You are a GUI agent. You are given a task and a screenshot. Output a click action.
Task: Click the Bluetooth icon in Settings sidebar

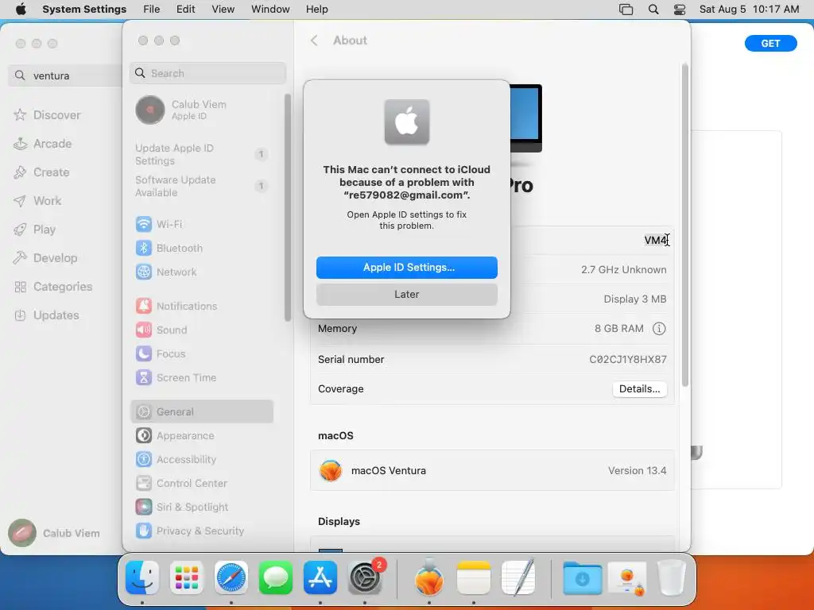point(144,248)
